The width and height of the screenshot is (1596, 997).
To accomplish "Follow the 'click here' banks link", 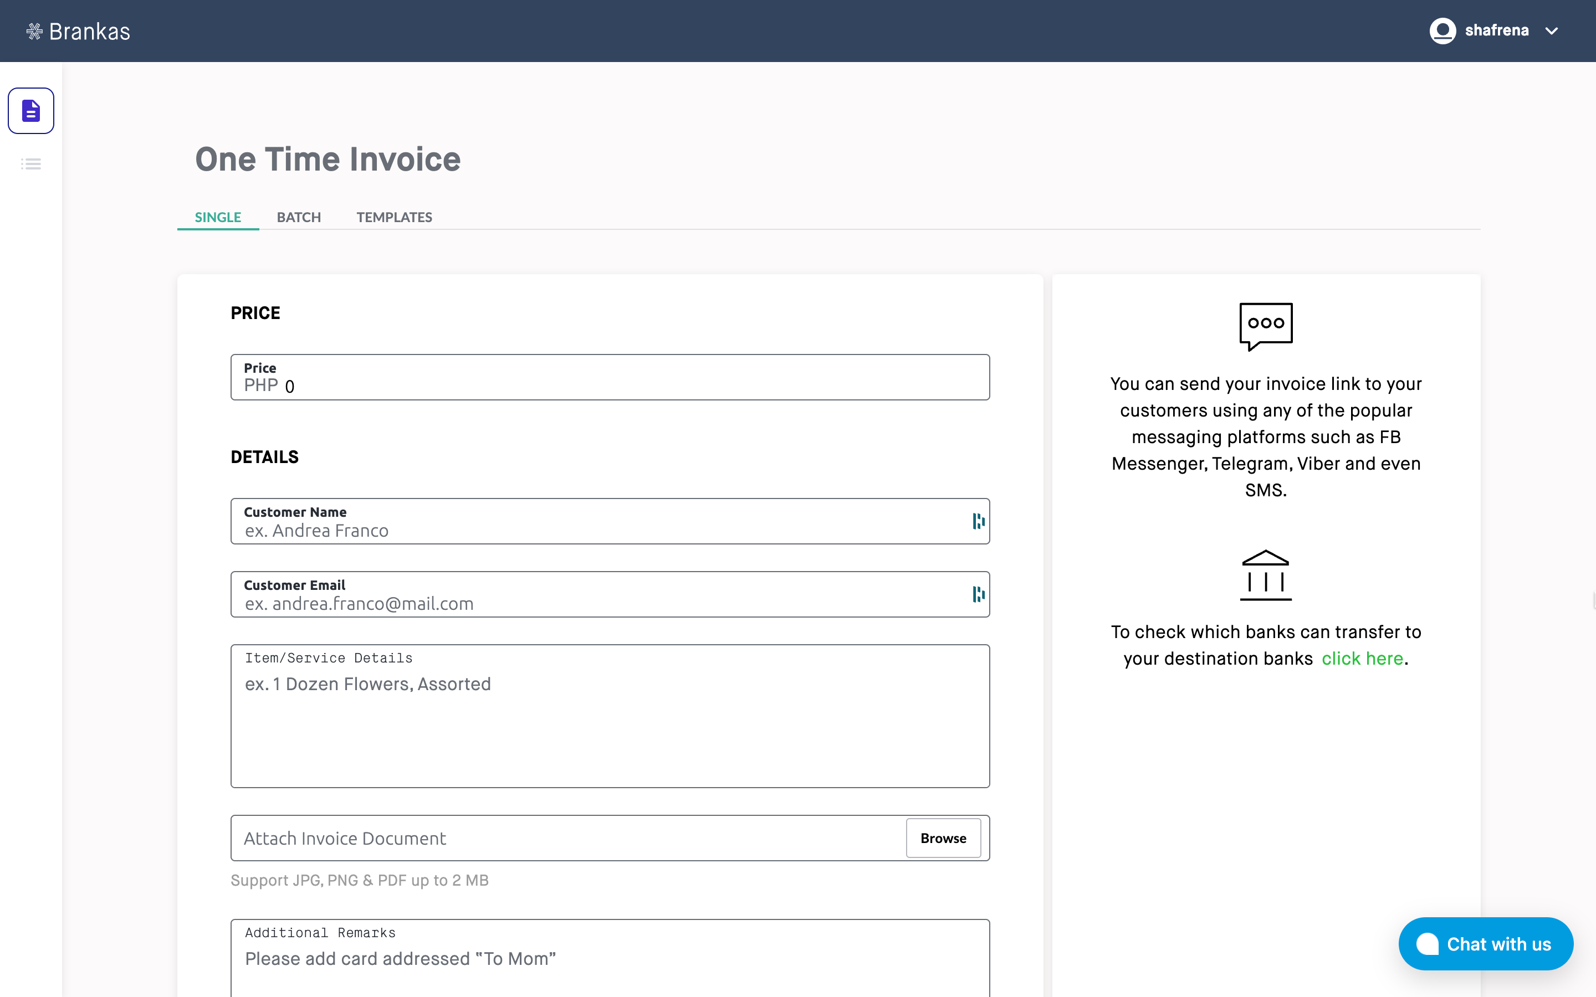I will (1362, 659).
